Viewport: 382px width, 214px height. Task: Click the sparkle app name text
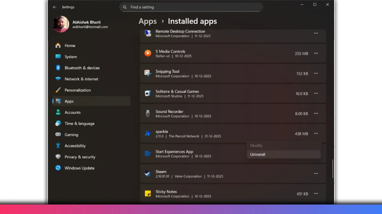(162, 132)
